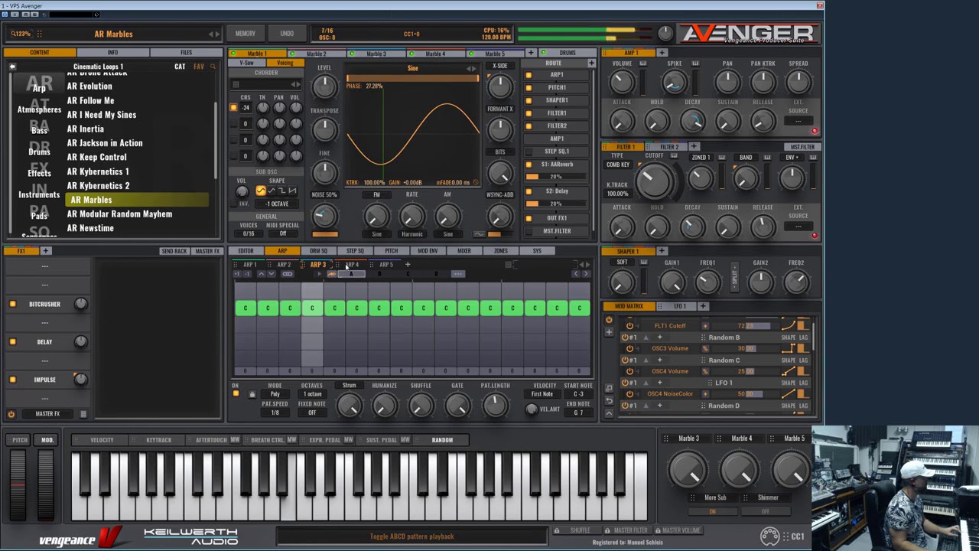This screenshot has width=979, height=551.
Task: Open the INFO browser tab
Action: pyautogui.click(x=112, y=53)
